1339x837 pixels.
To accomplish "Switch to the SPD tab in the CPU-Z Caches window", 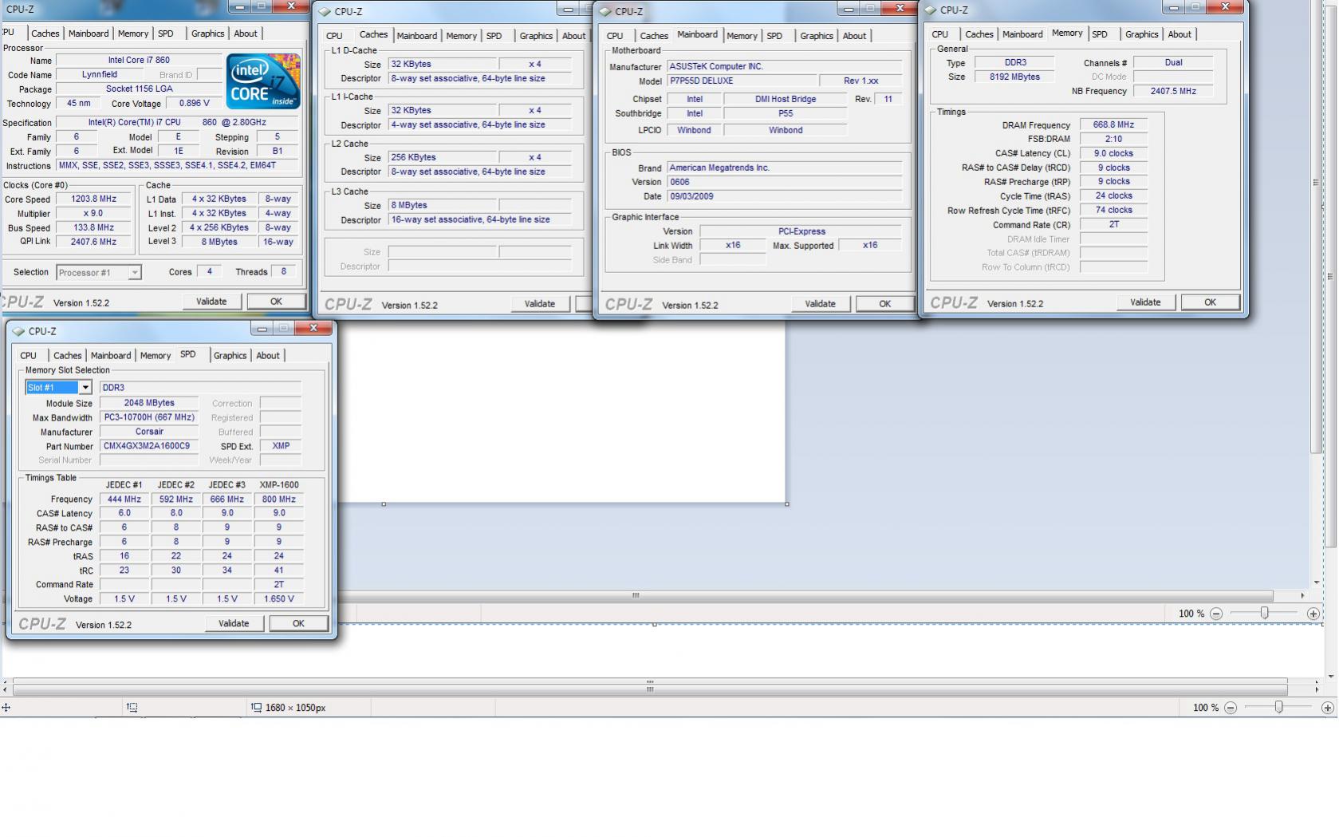I will pos(494,36).
